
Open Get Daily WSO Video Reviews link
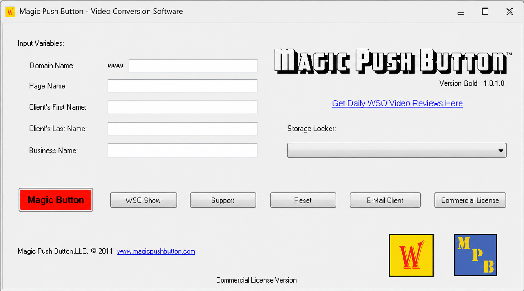(x=397, y=103)
